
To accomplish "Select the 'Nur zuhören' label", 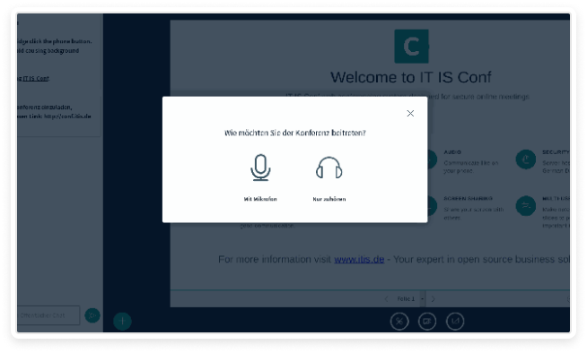I will [x=329, y=199].
